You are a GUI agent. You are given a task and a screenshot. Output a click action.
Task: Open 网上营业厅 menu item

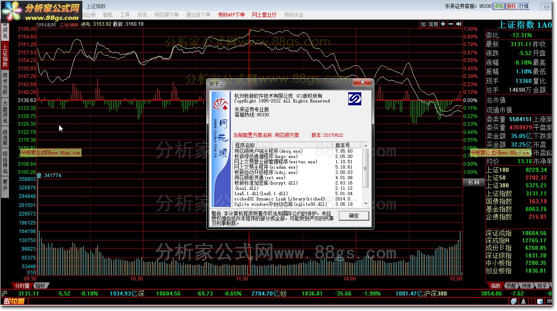point(264,15)
